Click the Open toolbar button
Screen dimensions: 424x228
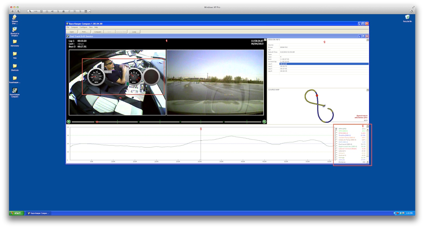(72, 32)
